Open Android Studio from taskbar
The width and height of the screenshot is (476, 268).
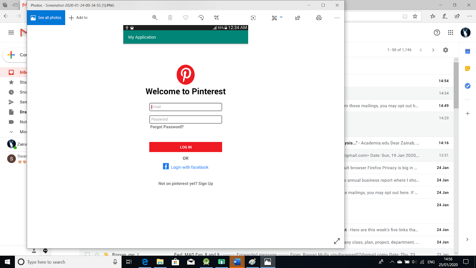(x=206, y=262)
